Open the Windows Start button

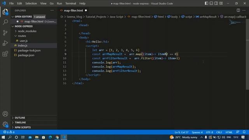tap(3, 137)
